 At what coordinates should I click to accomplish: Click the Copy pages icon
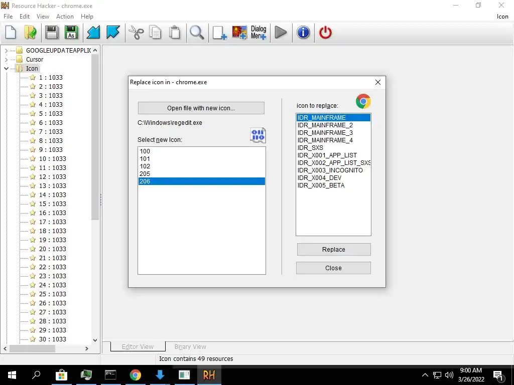pyautogui.click(x=155, y=33)
